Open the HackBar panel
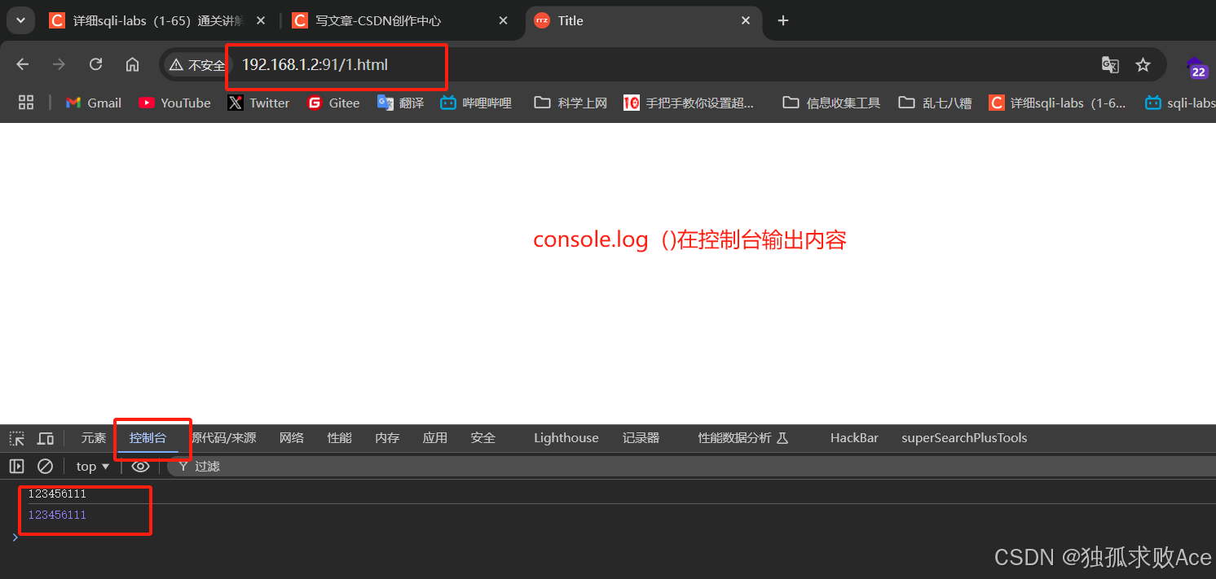The image size is (1216, 579). pos(854,438)
